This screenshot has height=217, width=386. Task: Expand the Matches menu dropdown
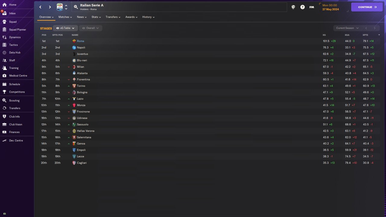pos(65,17)
